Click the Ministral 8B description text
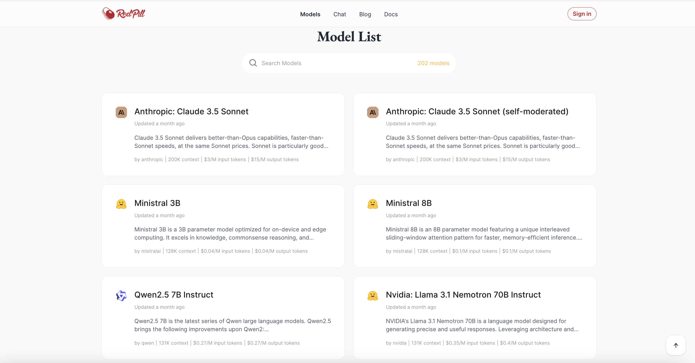Screen dimensions: 695x363 484,233
